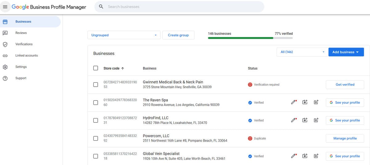
Task: Click the Global Vein Specialist business name
Action: (161, 154)
